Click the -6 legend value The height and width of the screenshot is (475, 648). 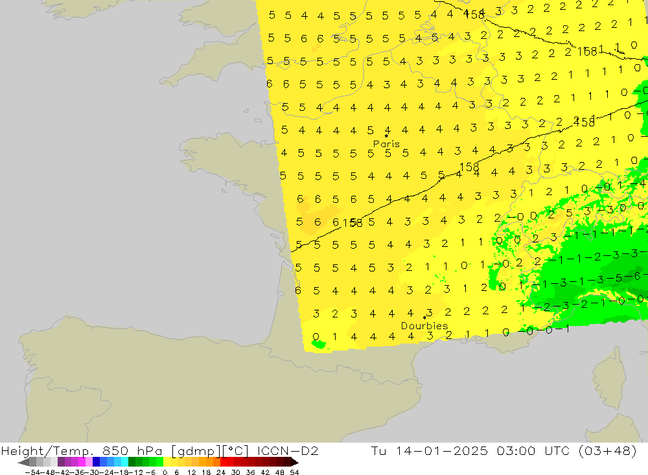pyautogui.click(x=150, y=472)
